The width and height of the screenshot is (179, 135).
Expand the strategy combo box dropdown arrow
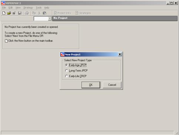pos(50,18)
